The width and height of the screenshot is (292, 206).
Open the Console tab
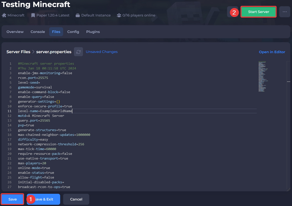(38, 32)
